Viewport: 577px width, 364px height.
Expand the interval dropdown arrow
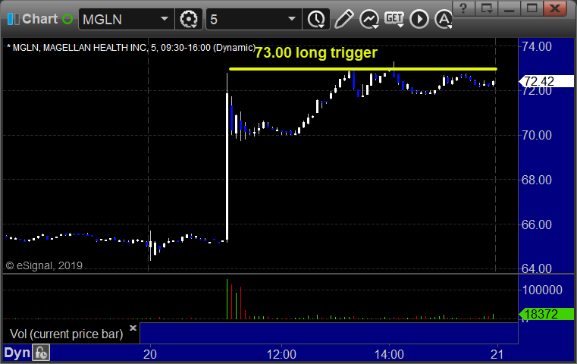[x=292, y=18]
